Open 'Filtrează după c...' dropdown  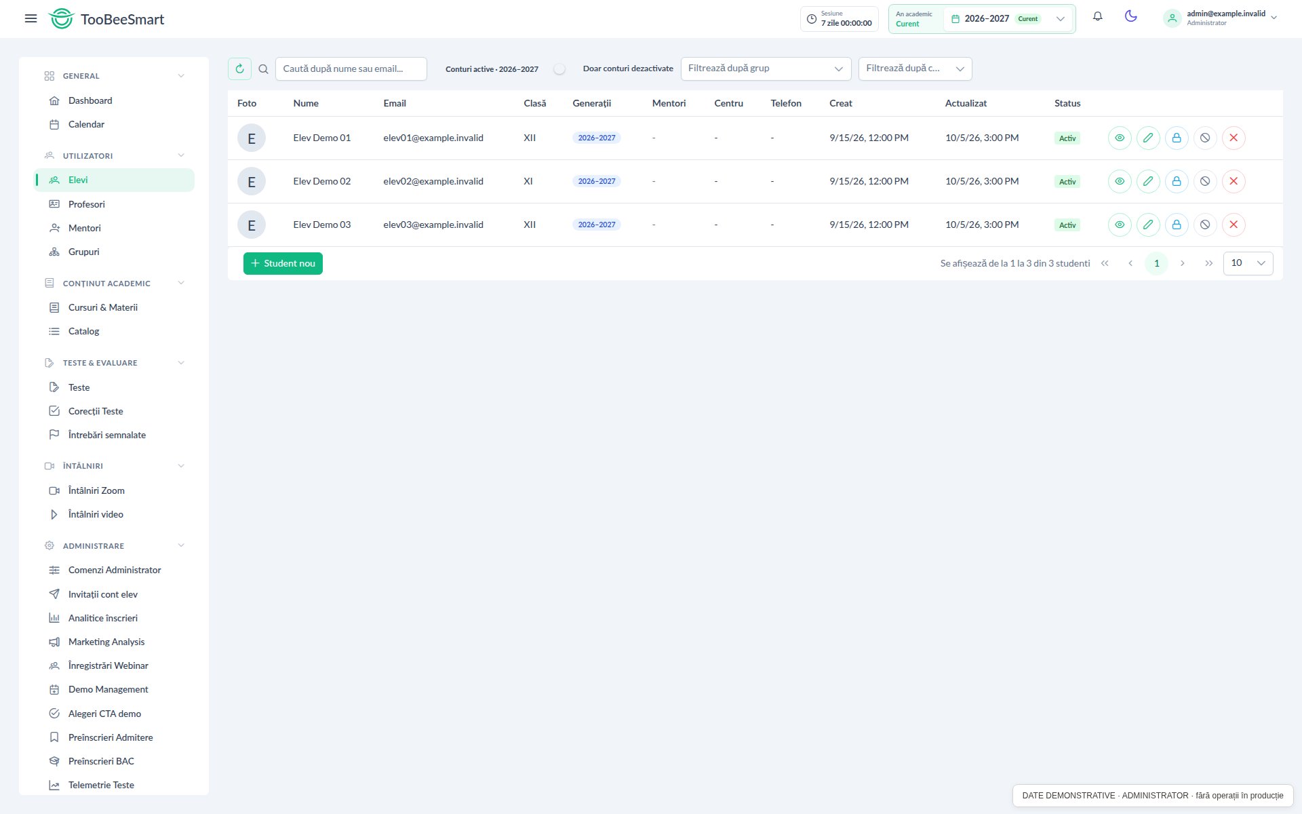pos(915,69)
